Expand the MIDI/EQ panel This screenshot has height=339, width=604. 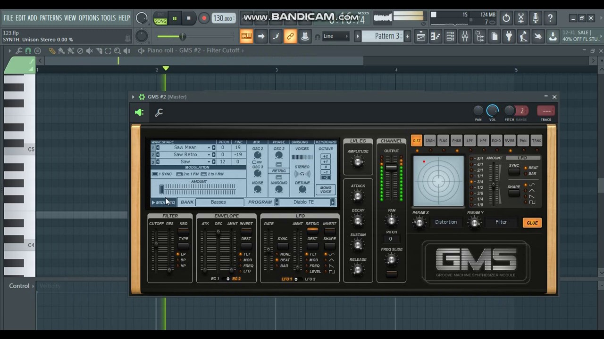[163, 202]
